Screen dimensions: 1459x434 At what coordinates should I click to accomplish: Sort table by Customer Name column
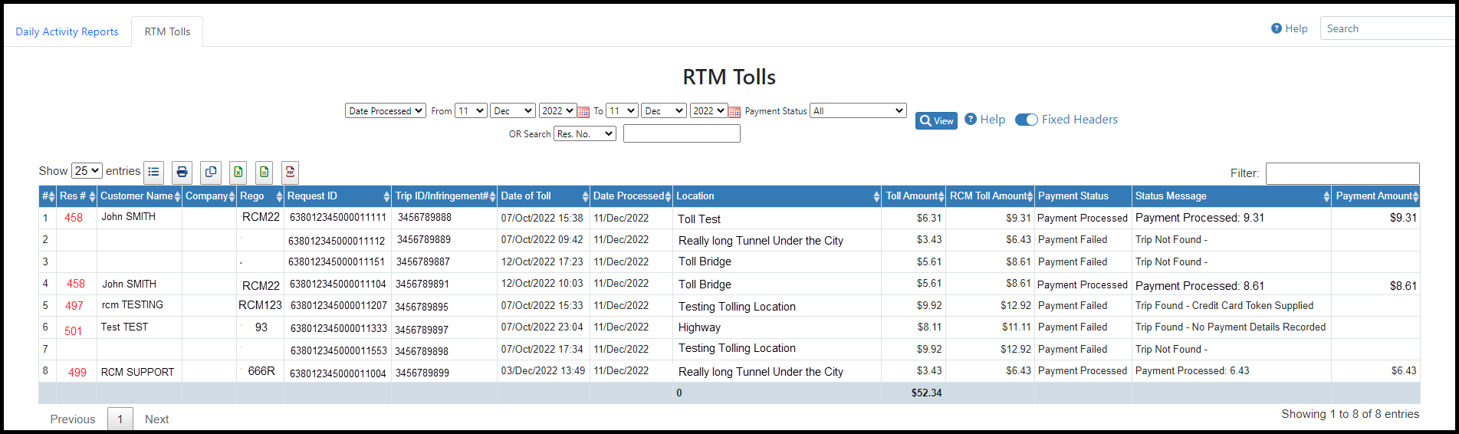[140, 196]
